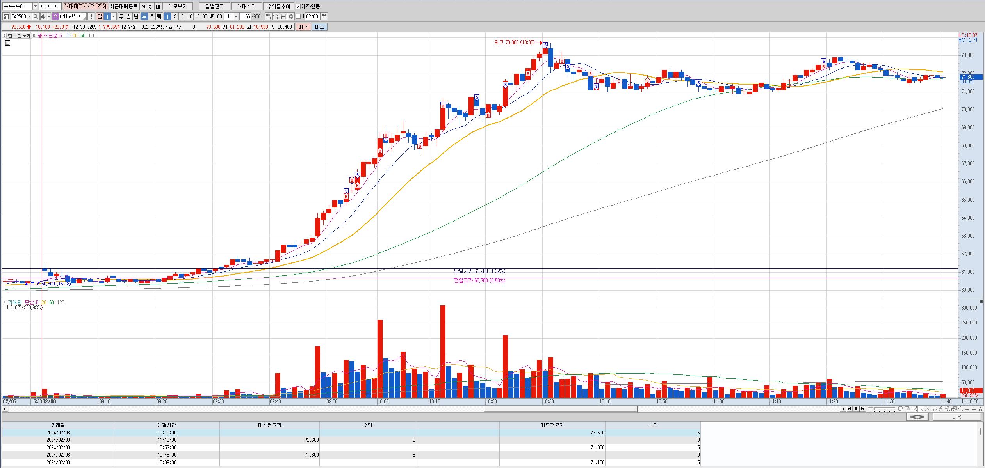985x468 pixels.
Task: Click the gear chart settings icon
Action: (291, 16)
